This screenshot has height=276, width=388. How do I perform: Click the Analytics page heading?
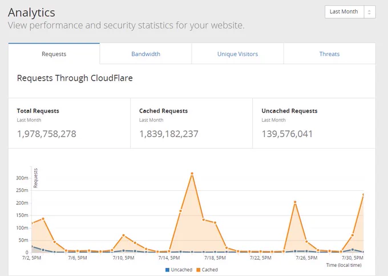pyautogui.click(x=31, y=13)
